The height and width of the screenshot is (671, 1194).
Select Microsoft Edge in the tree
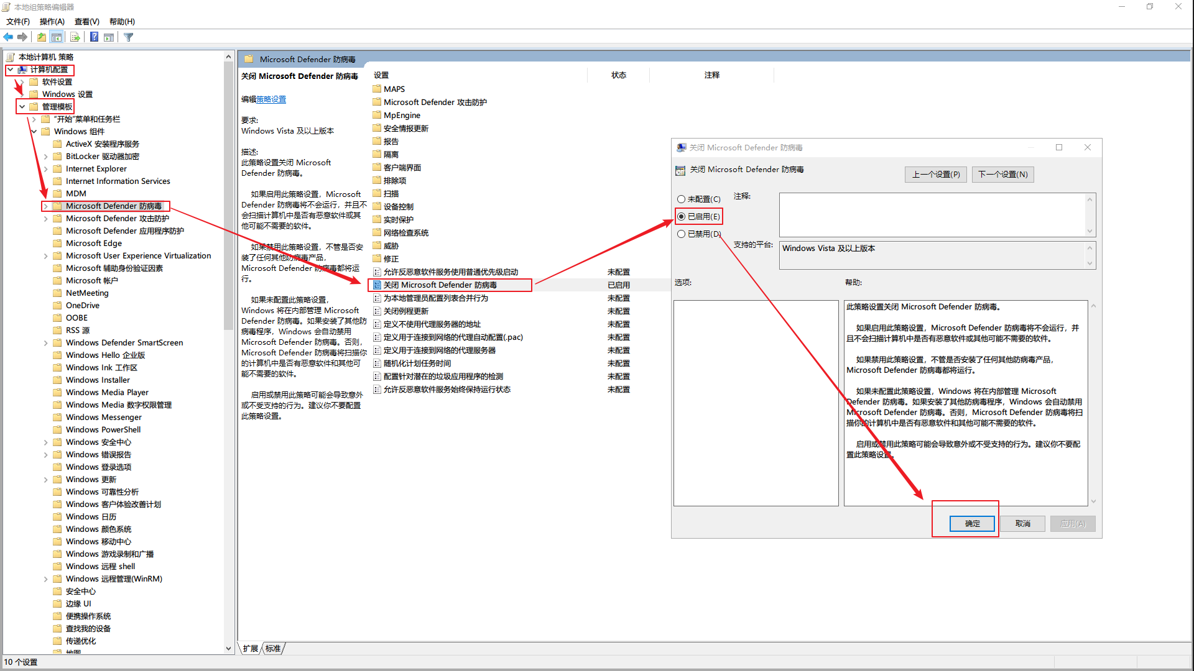click(94, 244)
